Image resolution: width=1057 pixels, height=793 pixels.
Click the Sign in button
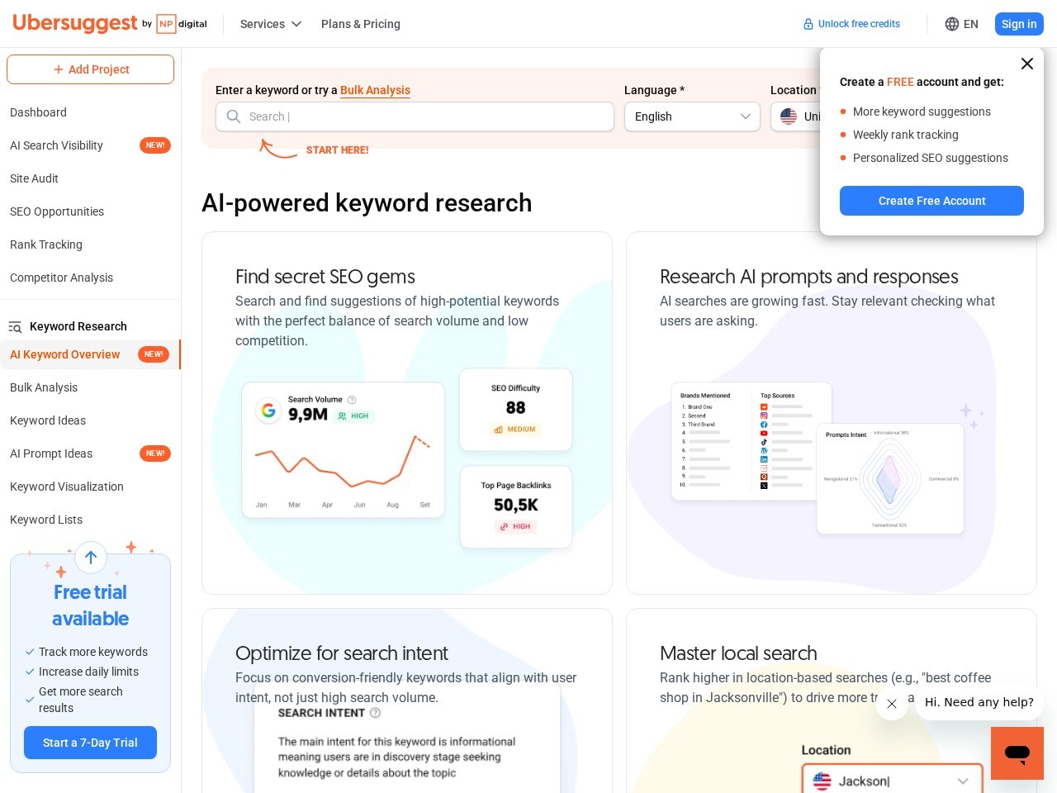click(x=1019, y=24)
